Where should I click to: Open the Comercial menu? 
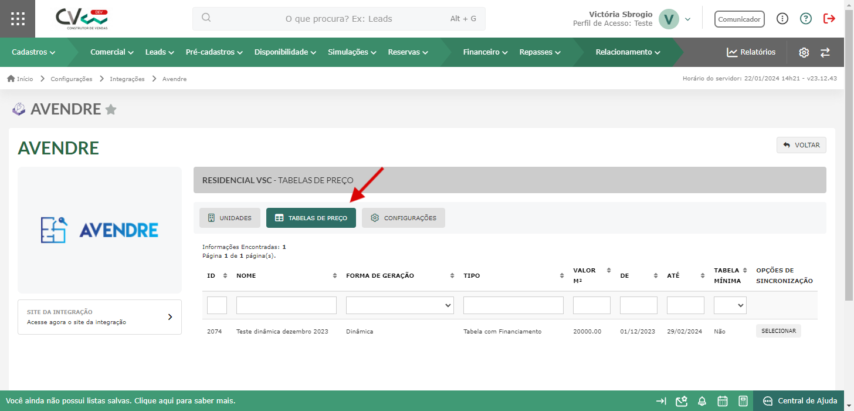pos(112,52)
